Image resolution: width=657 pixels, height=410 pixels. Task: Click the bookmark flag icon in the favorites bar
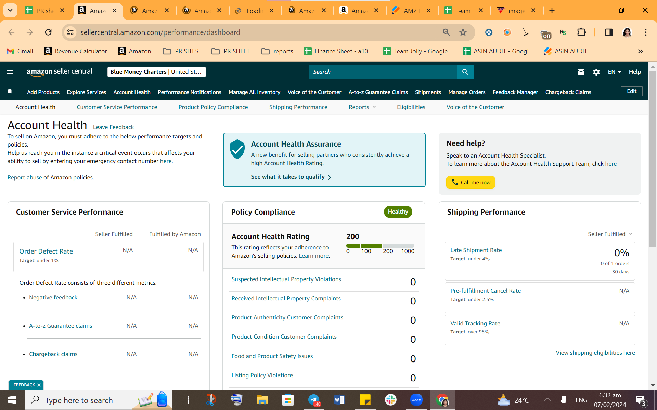[x=10, y=92]
